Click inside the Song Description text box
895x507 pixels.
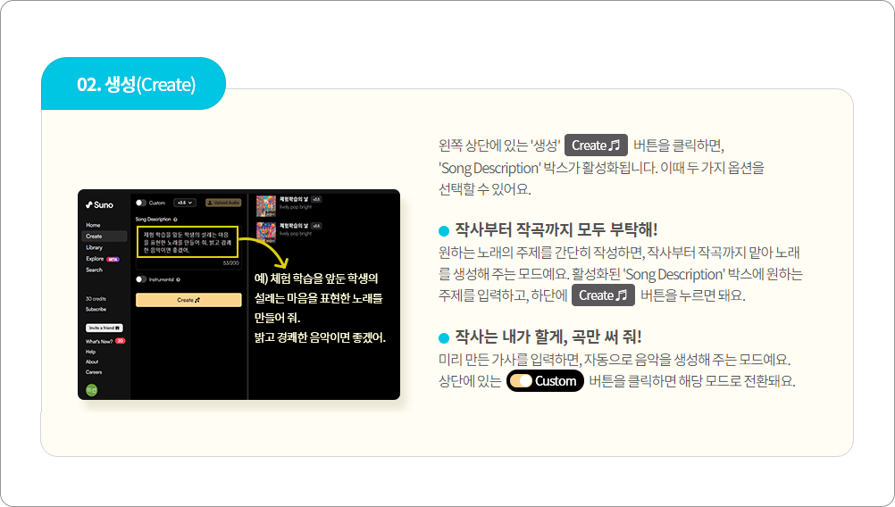[x=188, y=242]
